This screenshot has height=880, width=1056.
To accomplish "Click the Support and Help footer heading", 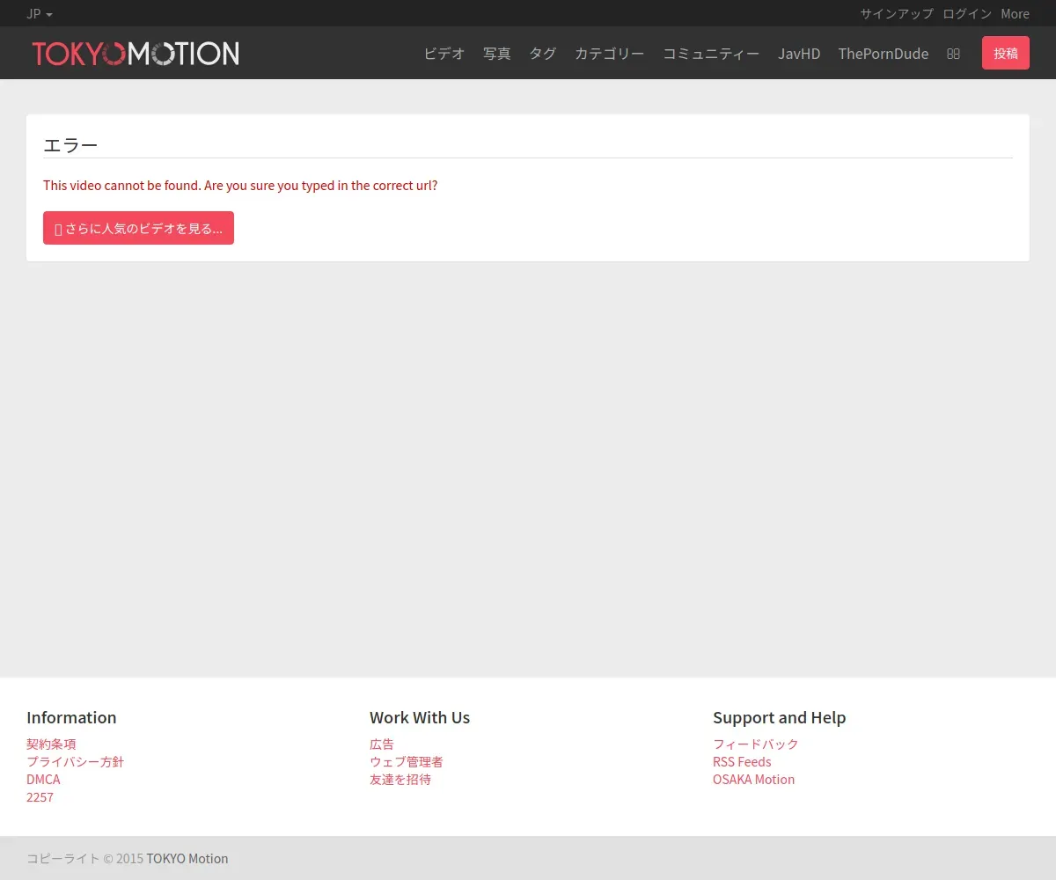I will tap(779, 717).
